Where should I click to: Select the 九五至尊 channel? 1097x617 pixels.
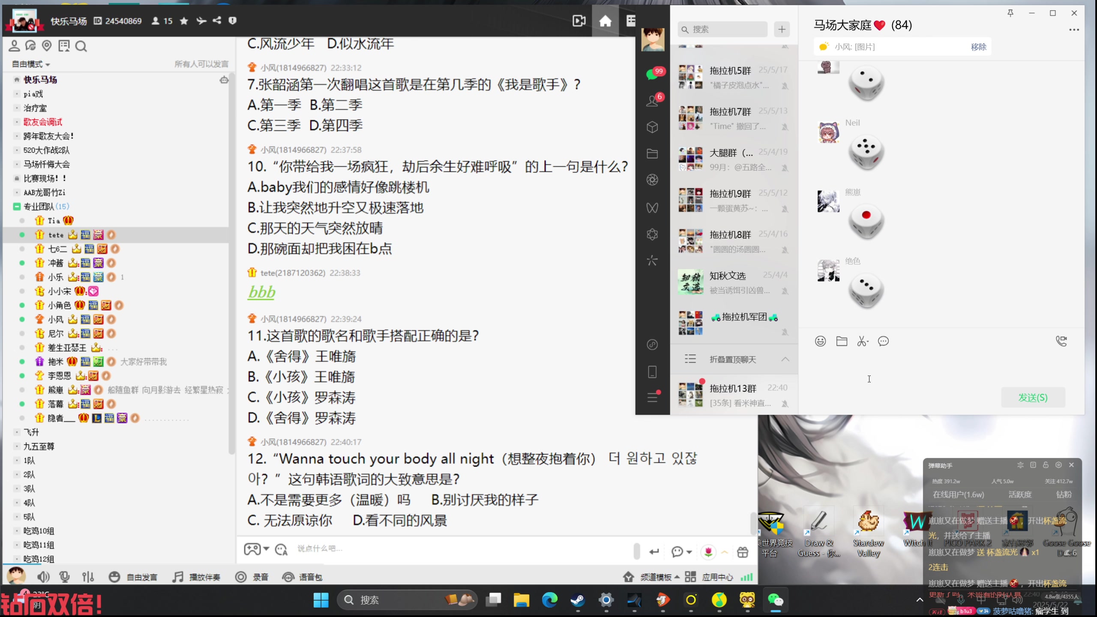[x=39, y=446]
